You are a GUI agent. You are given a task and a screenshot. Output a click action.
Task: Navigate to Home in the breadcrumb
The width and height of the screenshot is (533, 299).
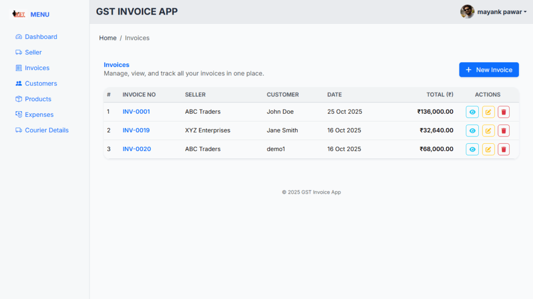[108, 38]
